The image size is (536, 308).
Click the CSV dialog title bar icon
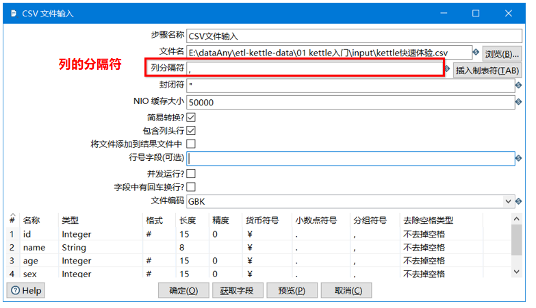pyautogui.click(x=14, y=13)
